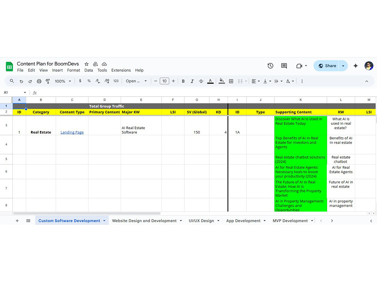Open the zoom 100% dropdown

pyautogui.click(x=63, y=81)
